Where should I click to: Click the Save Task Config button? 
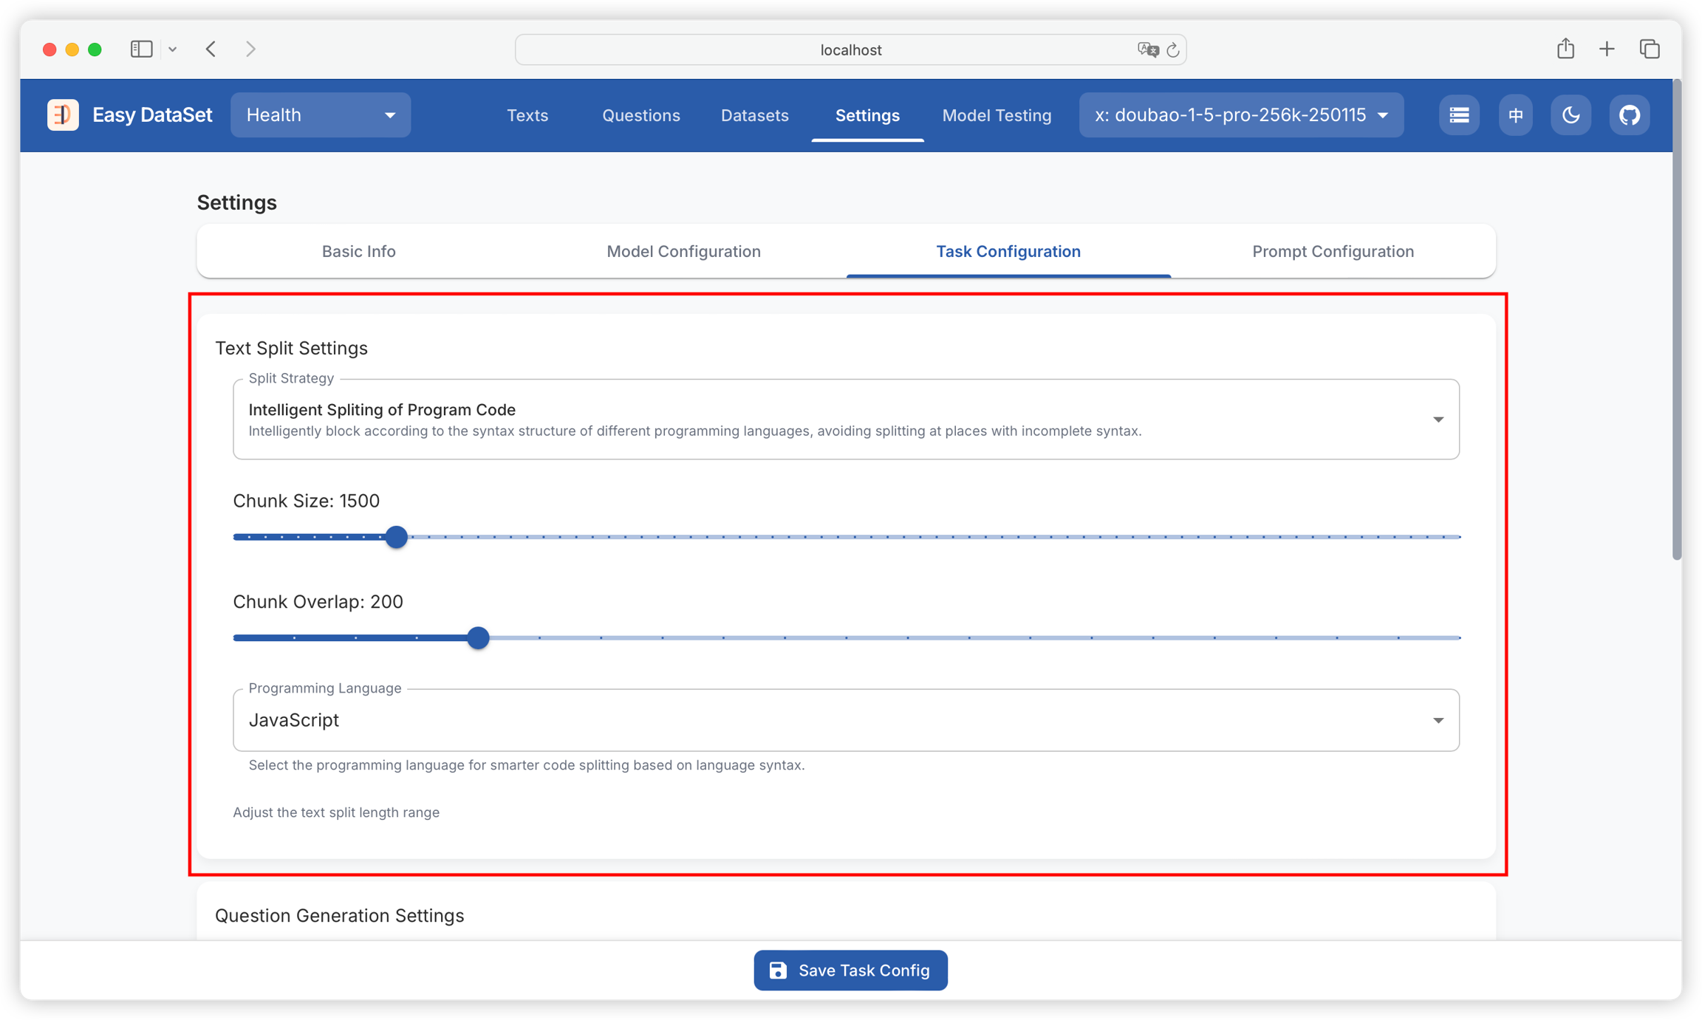click(x=850, y=970)
